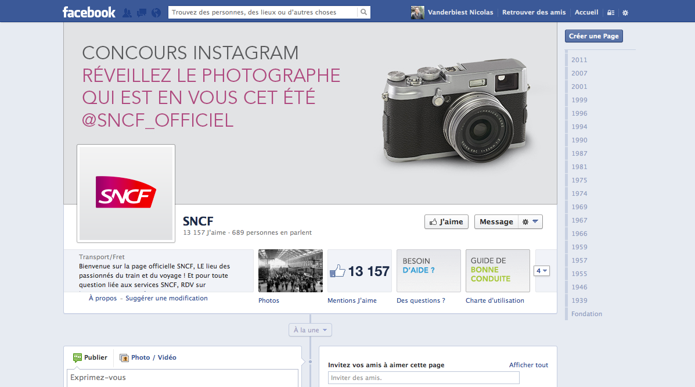Image resolution: width=695 pixels, height=387 pixels.
Task: Select the Photo / Vidéo tab
Action: coord(148,357)
